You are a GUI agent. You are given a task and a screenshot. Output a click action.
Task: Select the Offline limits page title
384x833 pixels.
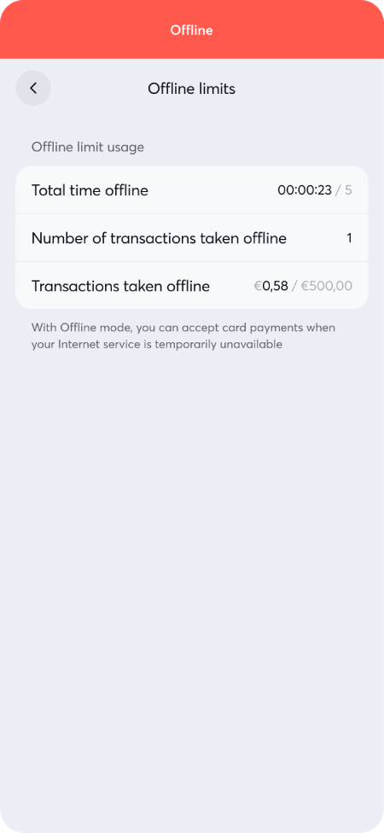[x=192, y=89]
